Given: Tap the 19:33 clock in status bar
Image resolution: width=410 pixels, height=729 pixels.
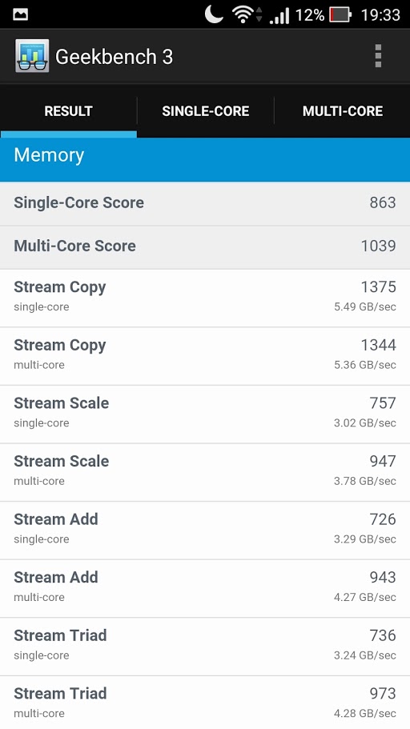Looking at the screenshot, I should click(x=380, y=15).
